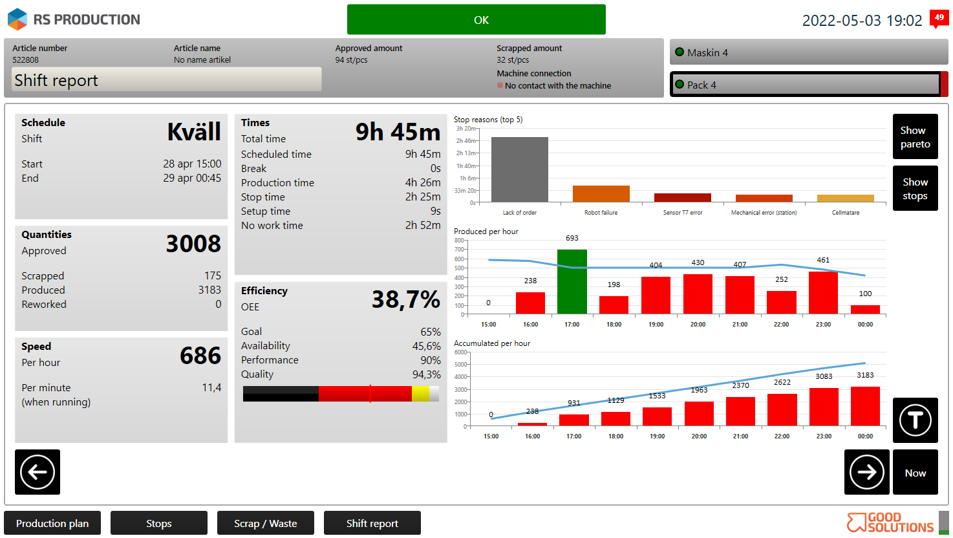Open the Scrap / Waste tab
The image size is (953, 538).
266,523
